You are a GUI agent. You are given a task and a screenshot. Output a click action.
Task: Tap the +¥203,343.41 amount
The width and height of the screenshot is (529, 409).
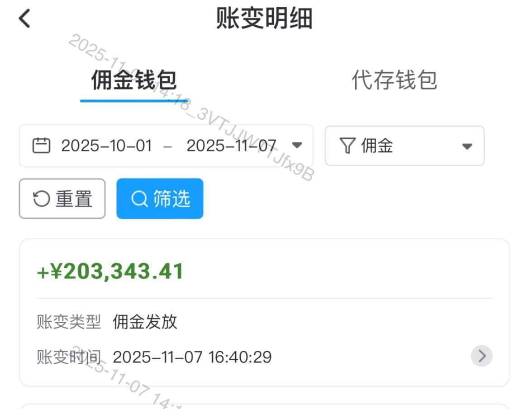(110, 271)
